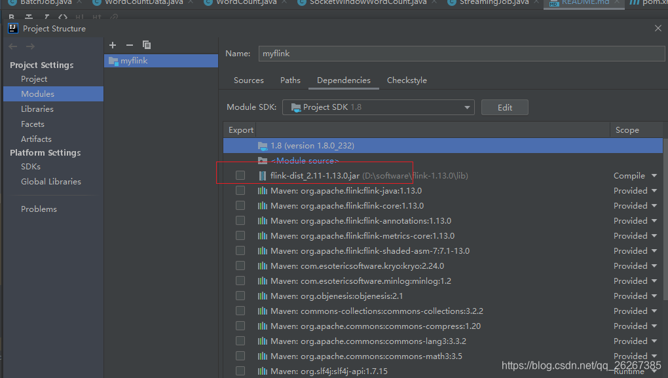
Task: Open the WordCountData.java editor tab
Action: [x=144, y=3]
